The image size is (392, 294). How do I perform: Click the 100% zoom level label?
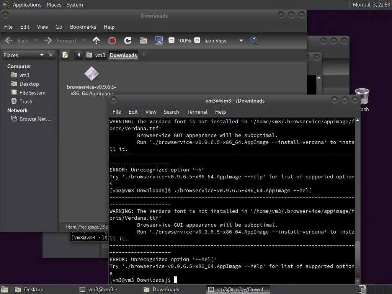pos(184,41)
